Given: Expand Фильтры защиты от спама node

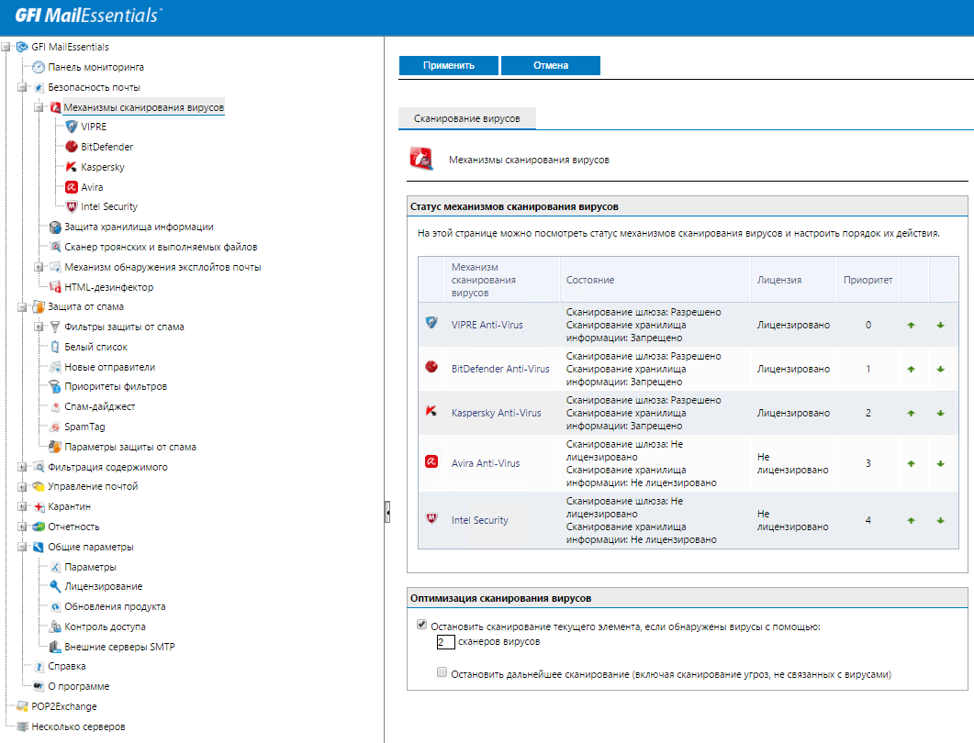Looking at the screenshot, I should (39, 327).
